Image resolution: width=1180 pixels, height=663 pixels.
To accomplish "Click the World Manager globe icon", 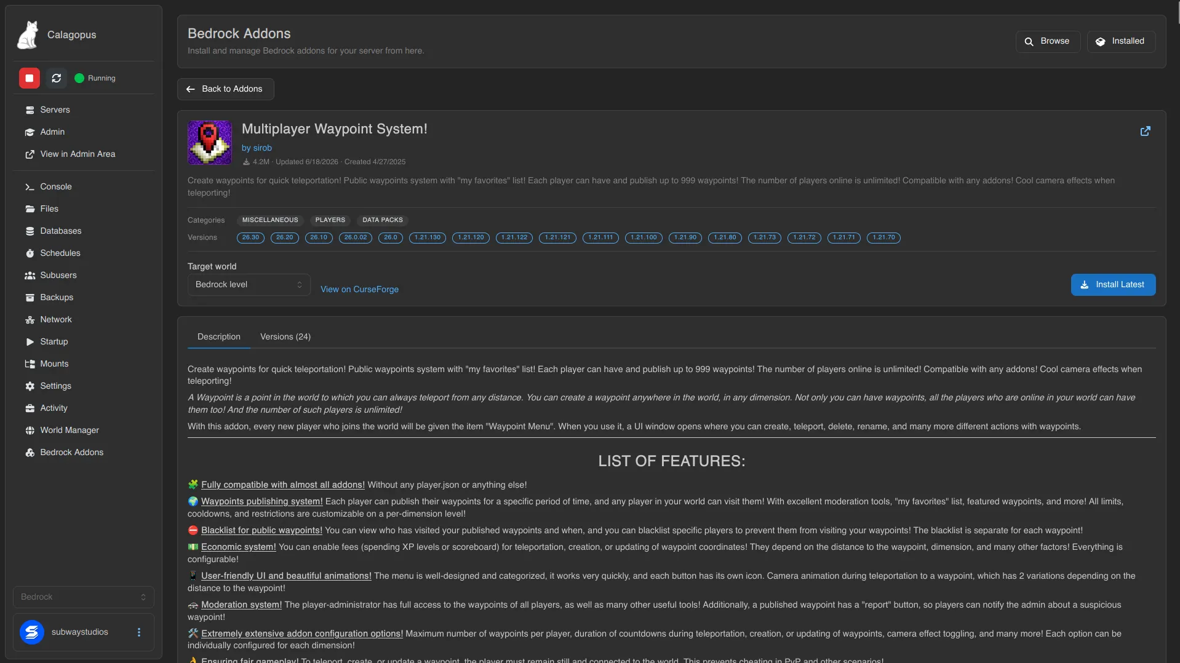I will (30, 431).
